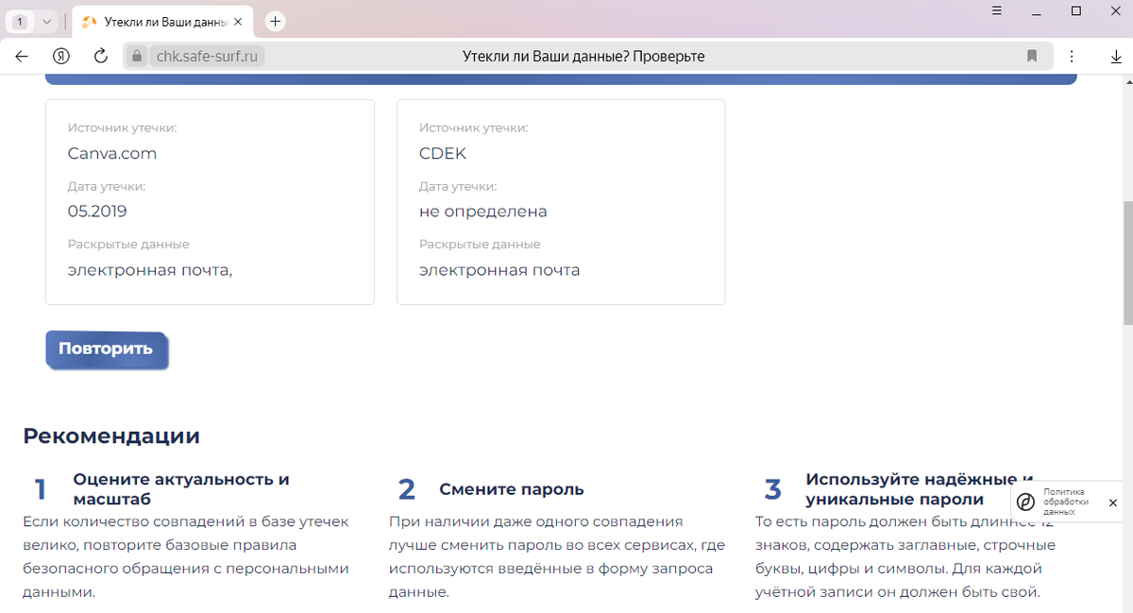Click the CDEK leak source text

point(443,153)
